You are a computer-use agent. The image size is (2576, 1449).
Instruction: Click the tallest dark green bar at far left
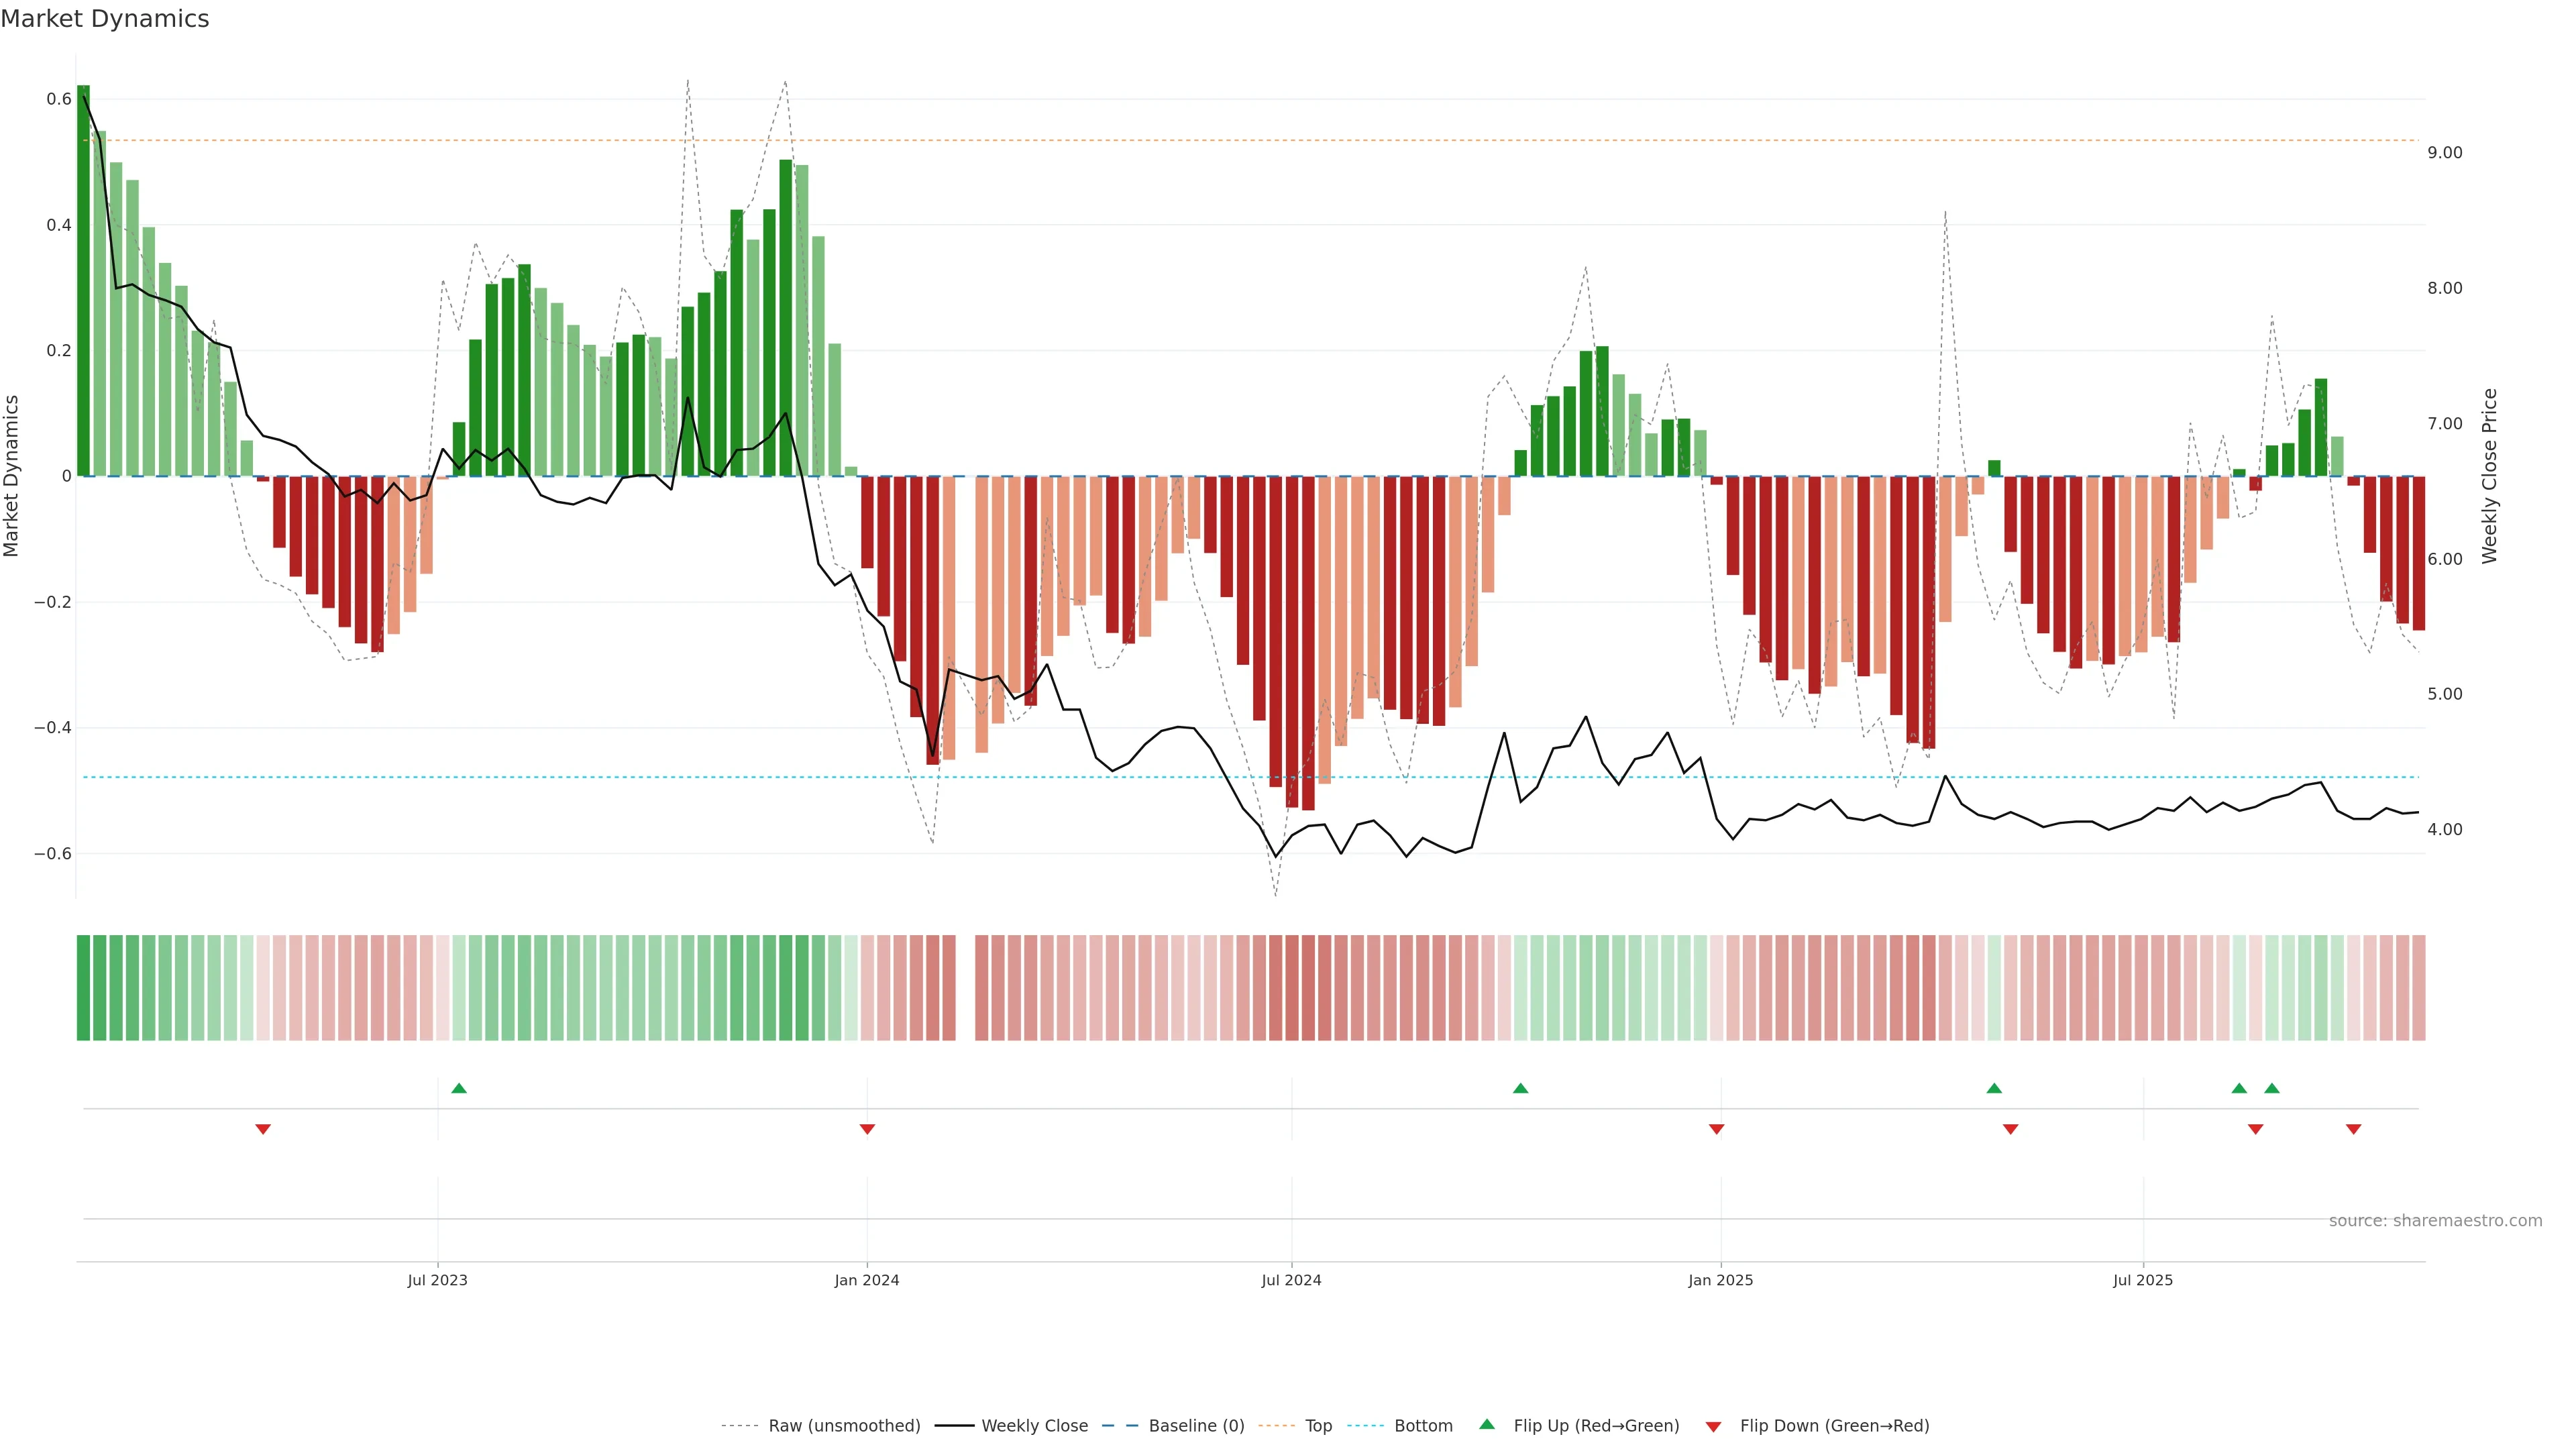[83, 280]
